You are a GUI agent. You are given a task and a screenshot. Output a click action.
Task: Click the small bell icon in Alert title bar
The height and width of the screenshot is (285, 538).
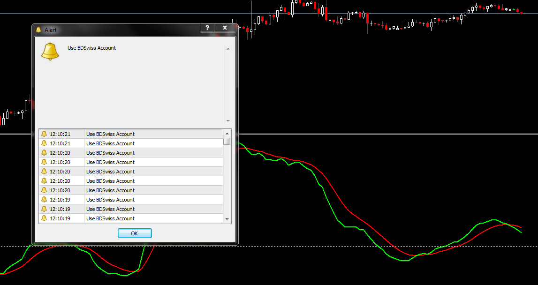38,30
